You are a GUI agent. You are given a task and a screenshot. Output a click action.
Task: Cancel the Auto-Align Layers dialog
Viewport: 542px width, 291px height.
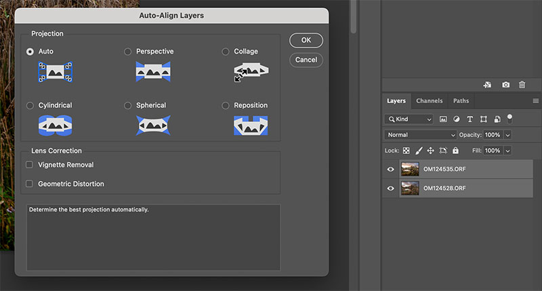[306, 60]
